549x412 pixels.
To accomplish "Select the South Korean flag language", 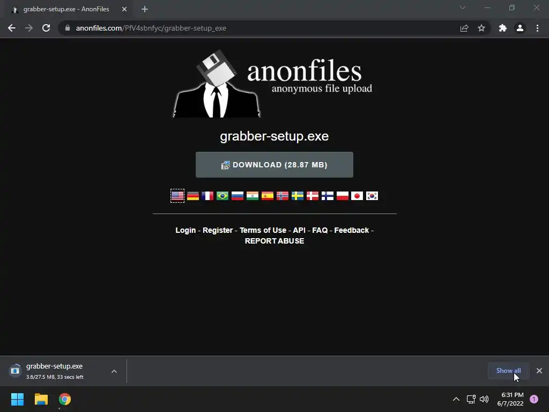I will pos(372,196).
